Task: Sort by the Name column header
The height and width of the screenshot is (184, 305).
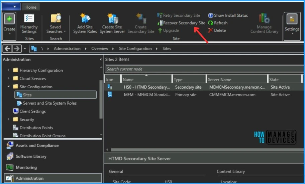Action: tap(146, 80)
